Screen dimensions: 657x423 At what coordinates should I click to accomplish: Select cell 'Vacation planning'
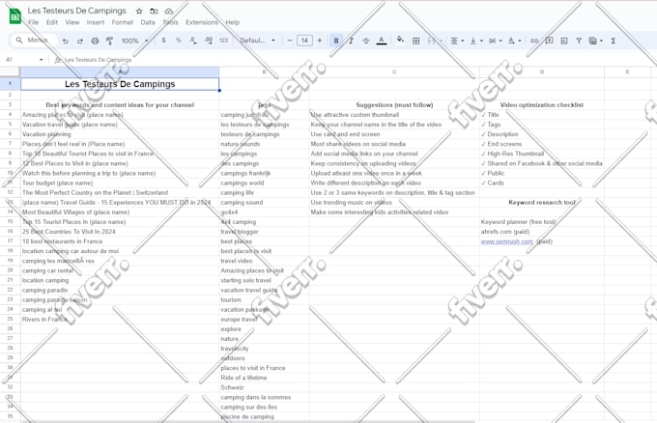point(120,134)
